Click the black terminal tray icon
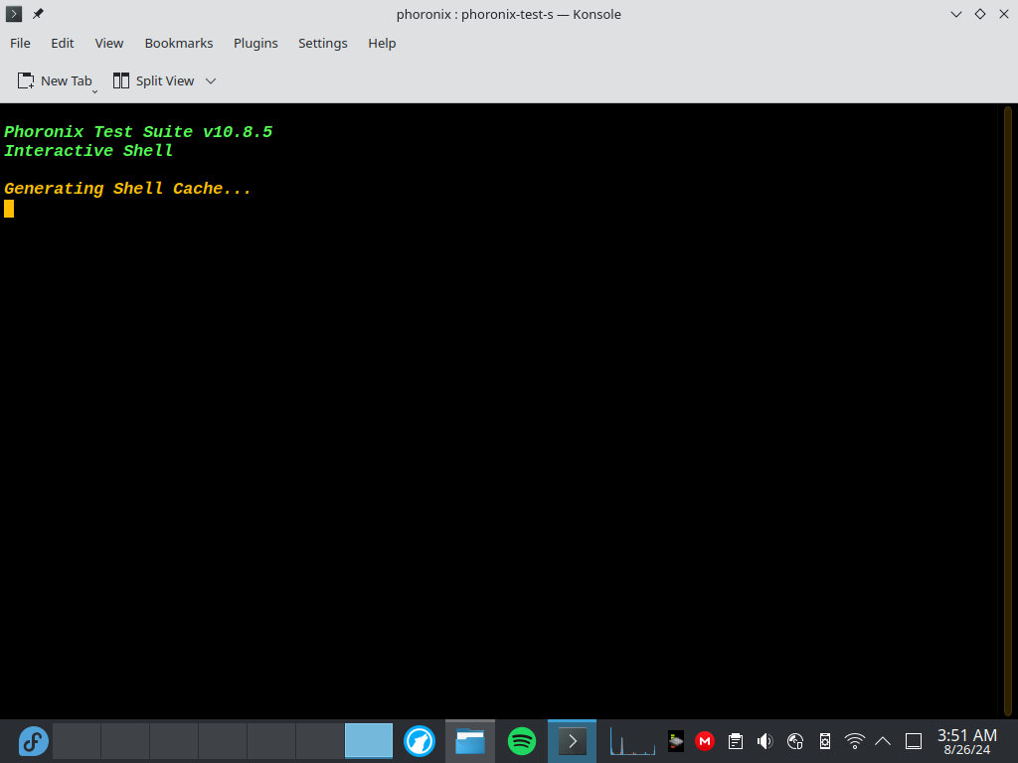This screenshot has width=1018, height=763. pos(676,741)
